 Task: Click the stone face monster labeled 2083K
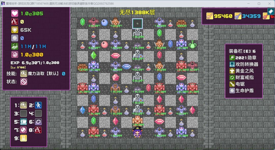(x=181, y=23)
